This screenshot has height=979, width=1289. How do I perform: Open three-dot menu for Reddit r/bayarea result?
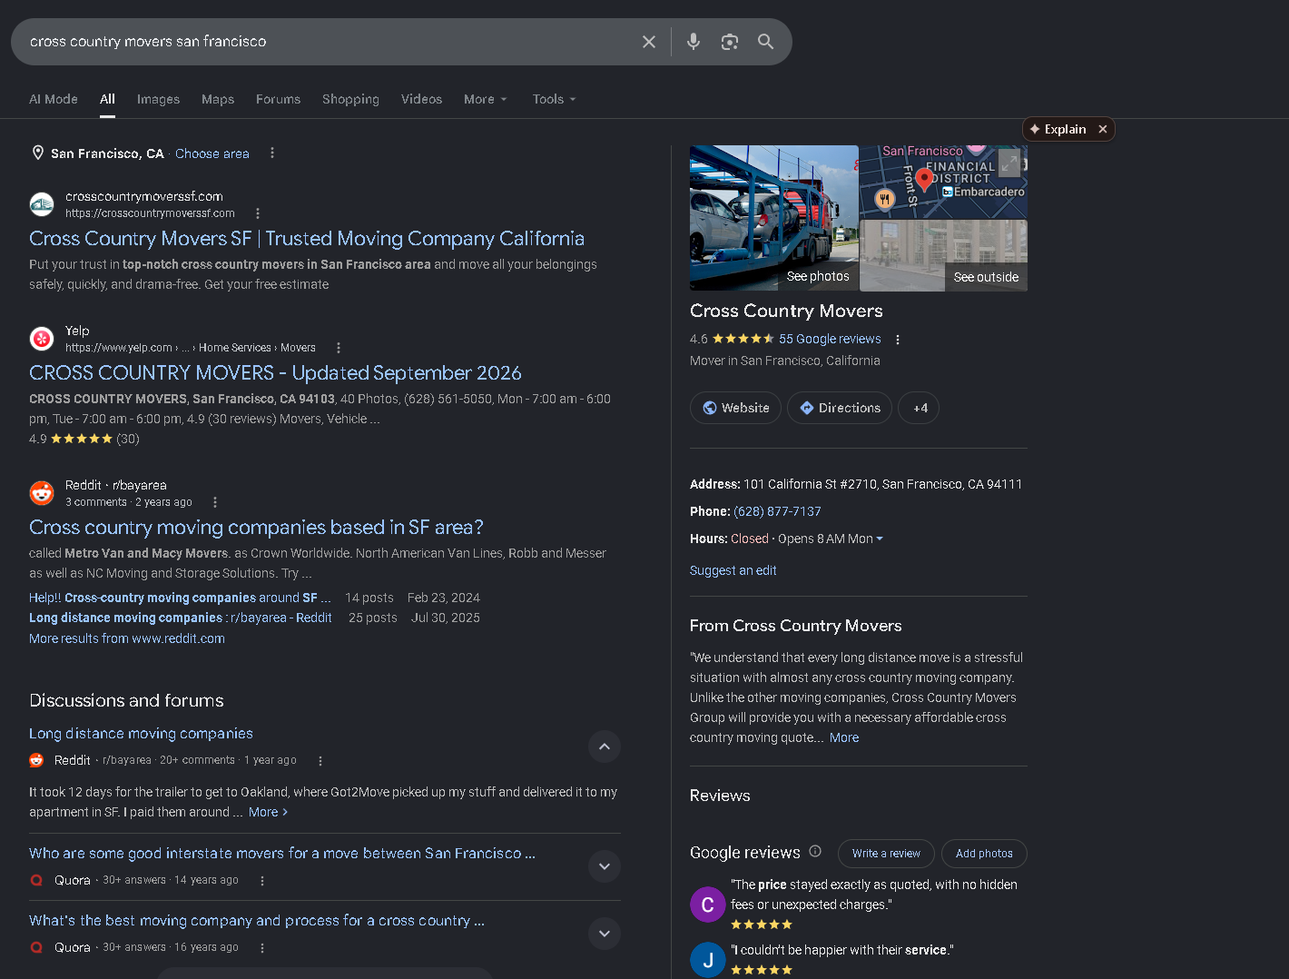click(x=215, y=502)
